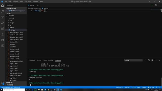Select the terminal instance dropdown '2: cmd'
This screenshot has height=91, width=162.
pyautogui.click(x=133, y=60)
